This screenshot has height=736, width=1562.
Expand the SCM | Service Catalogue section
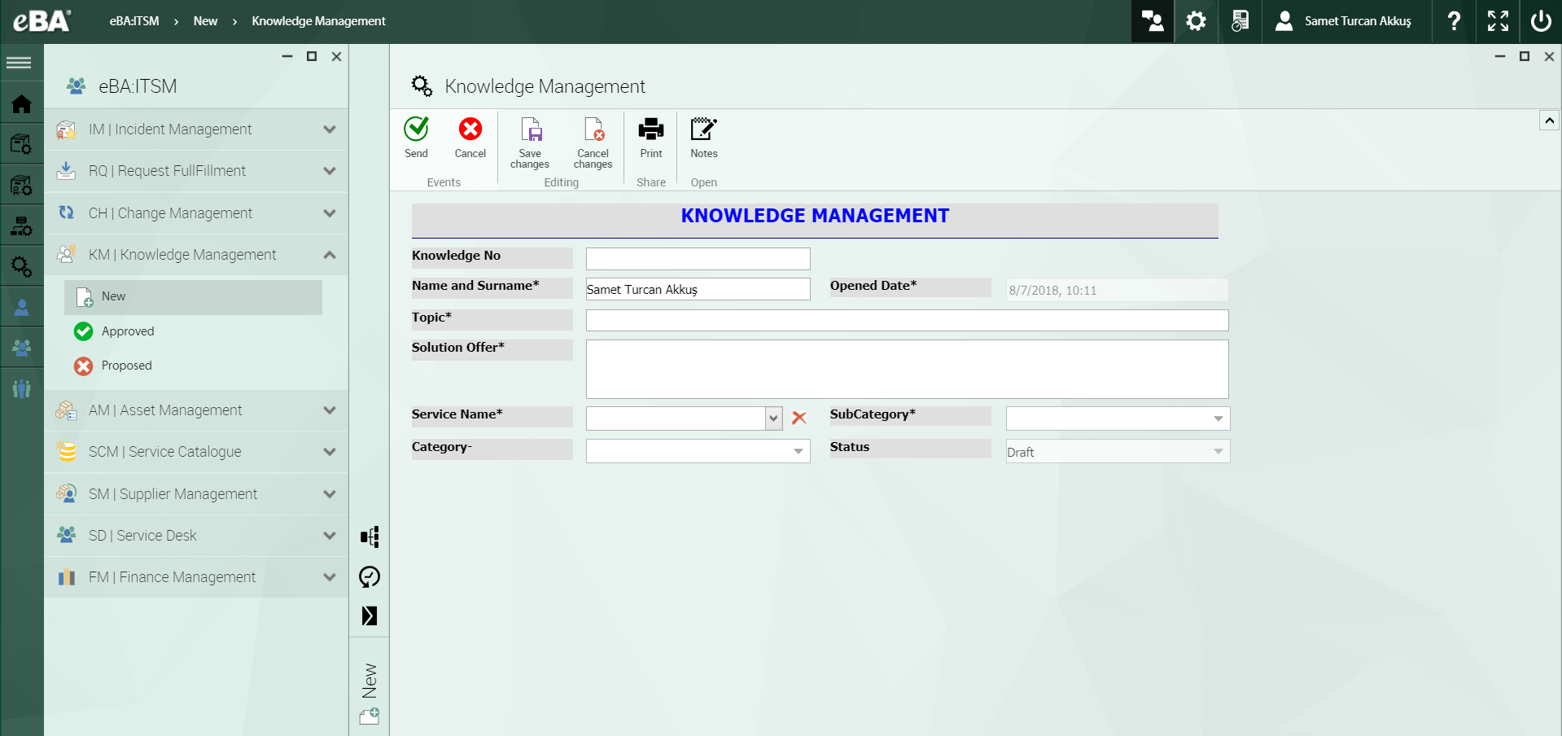[x=196, y=452]
